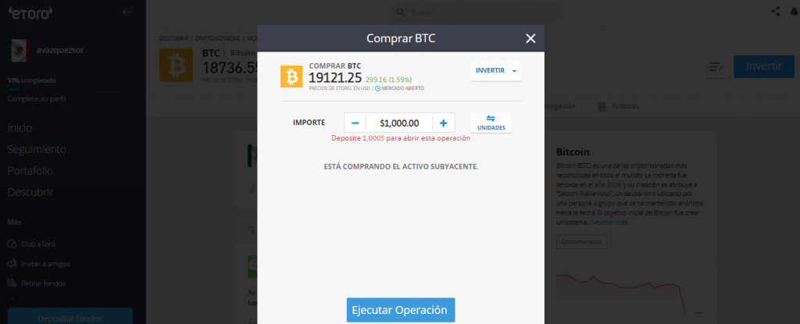Open the Noticias tab
The width and height of the screenshot is (800, 324).
pos(625,106)
